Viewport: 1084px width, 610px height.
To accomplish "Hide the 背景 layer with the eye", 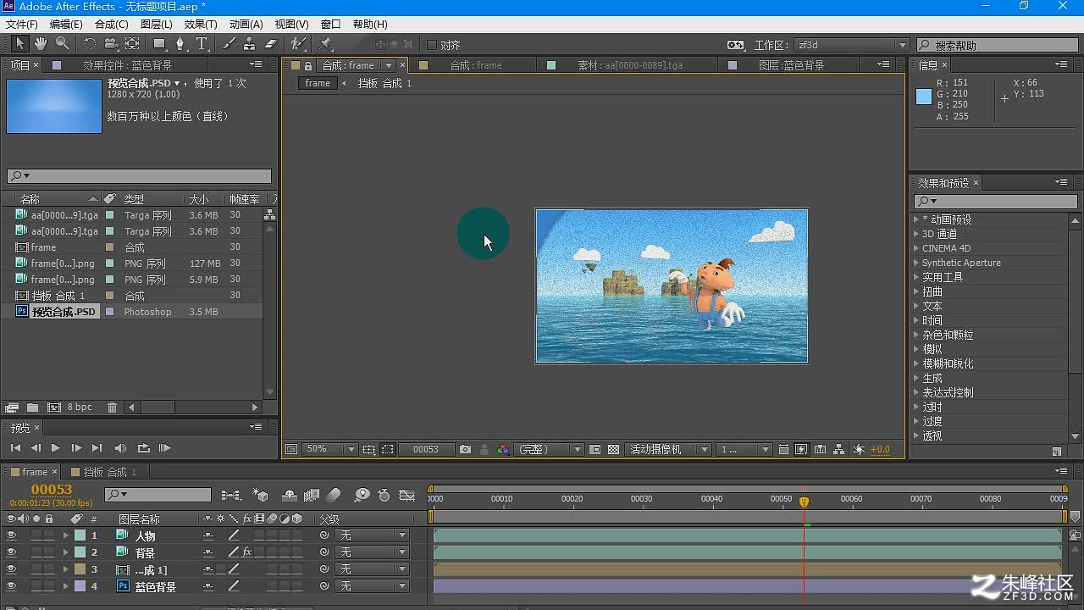I will 11,552.
